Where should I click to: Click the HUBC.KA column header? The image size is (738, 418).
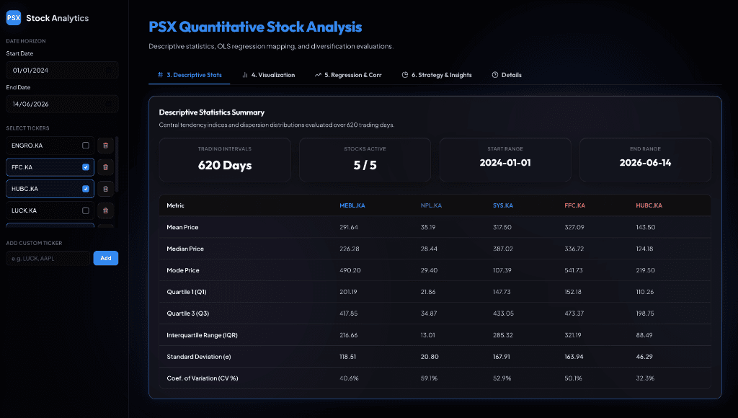pyautogui.click(x=649, y=205)
